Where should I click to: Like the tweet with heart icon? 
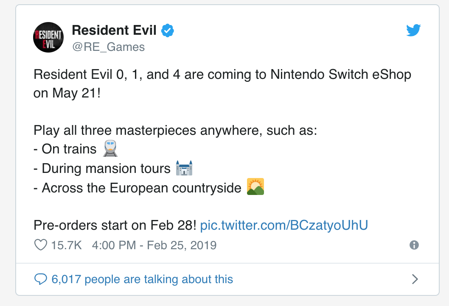point(40,245)
